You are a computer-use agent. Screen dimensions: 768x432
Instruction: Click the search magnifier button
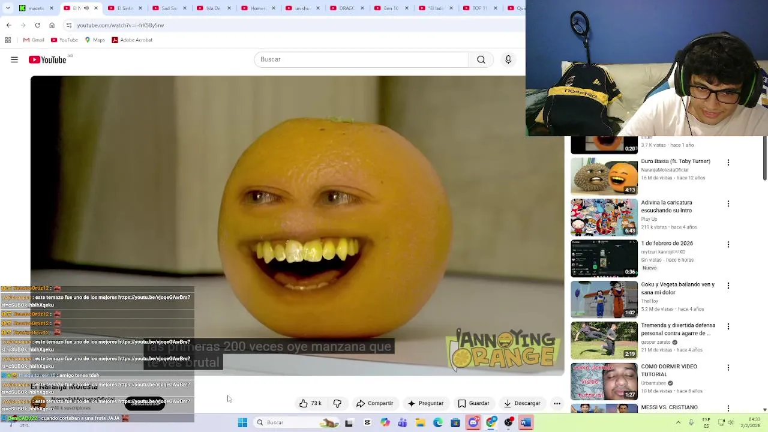[x=481, y=59]
